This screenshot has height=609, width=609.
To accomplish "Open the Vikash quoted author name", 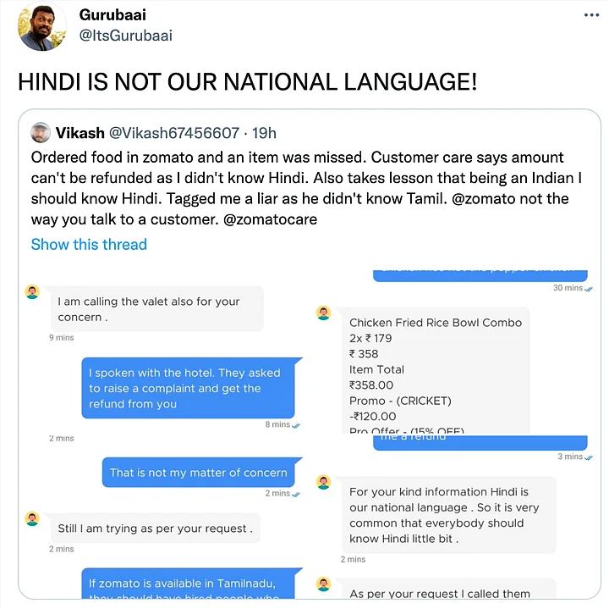I will pos(80,132).
